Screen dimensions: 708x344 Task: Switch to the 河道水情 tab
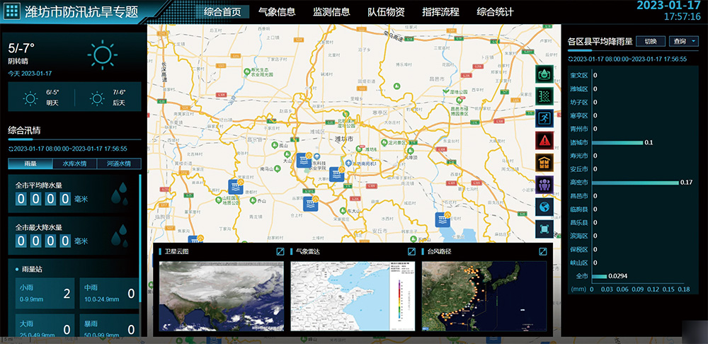119,164
